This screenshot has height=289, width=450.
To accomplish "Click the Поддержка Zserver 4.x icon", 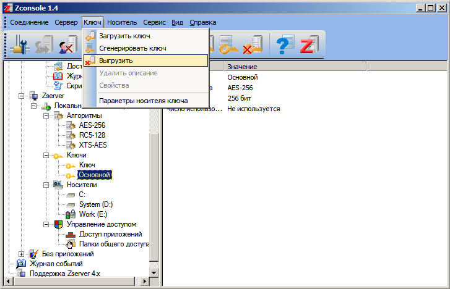I will [21, 273].
